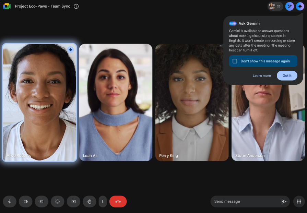Image resolution: width=307 pixels, height=213 pixels.
Task: Click the Google Meet logo
Action: pyautogui.click(x=7, y=6)
